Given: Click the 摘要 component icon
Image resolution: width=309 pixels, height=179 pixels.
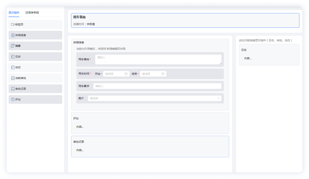Looking at the screenshot, I should pos(13,46).
